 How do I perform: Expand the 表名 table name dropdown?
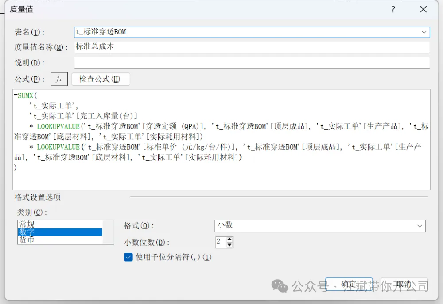click(424, 32)
